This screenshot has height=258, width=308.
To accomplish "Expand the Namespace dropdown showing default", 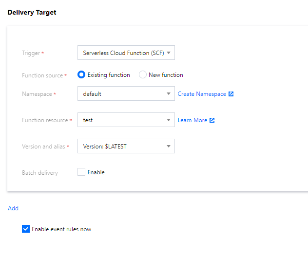I will pyautogui.click(x=122, y=93).
